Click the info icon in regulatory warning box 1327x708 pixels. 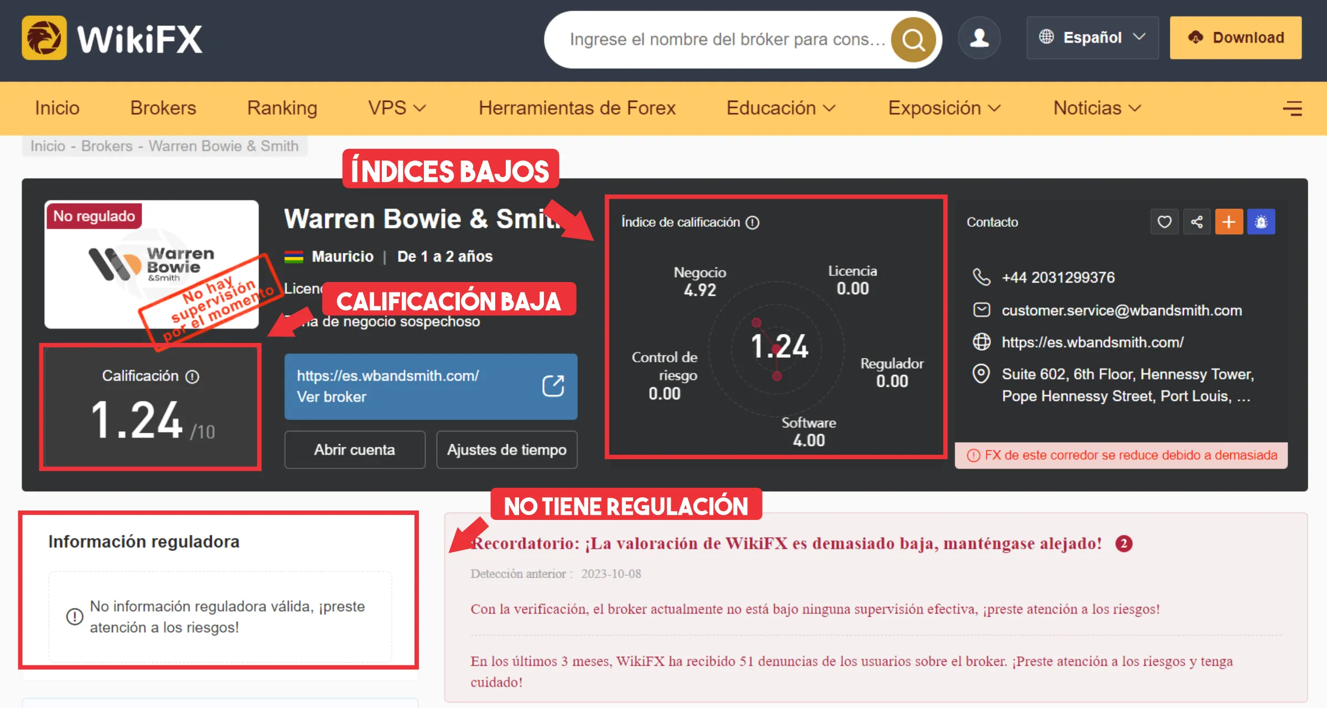[75, 616]
